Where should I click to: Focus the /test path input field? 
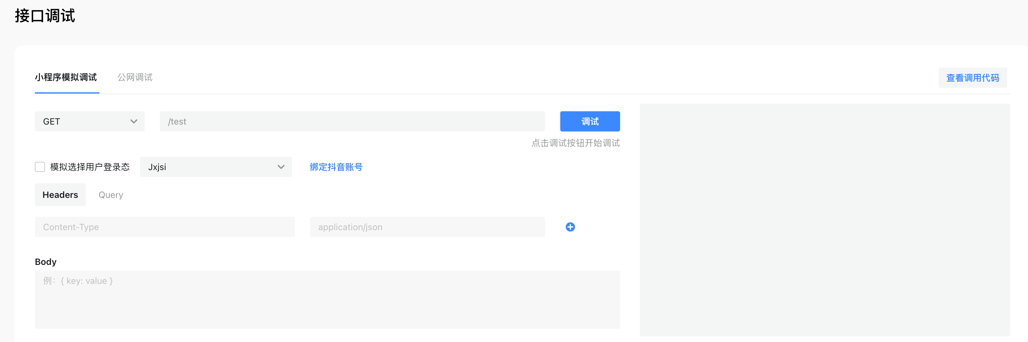pyautogui.click(x=352, y=121)
